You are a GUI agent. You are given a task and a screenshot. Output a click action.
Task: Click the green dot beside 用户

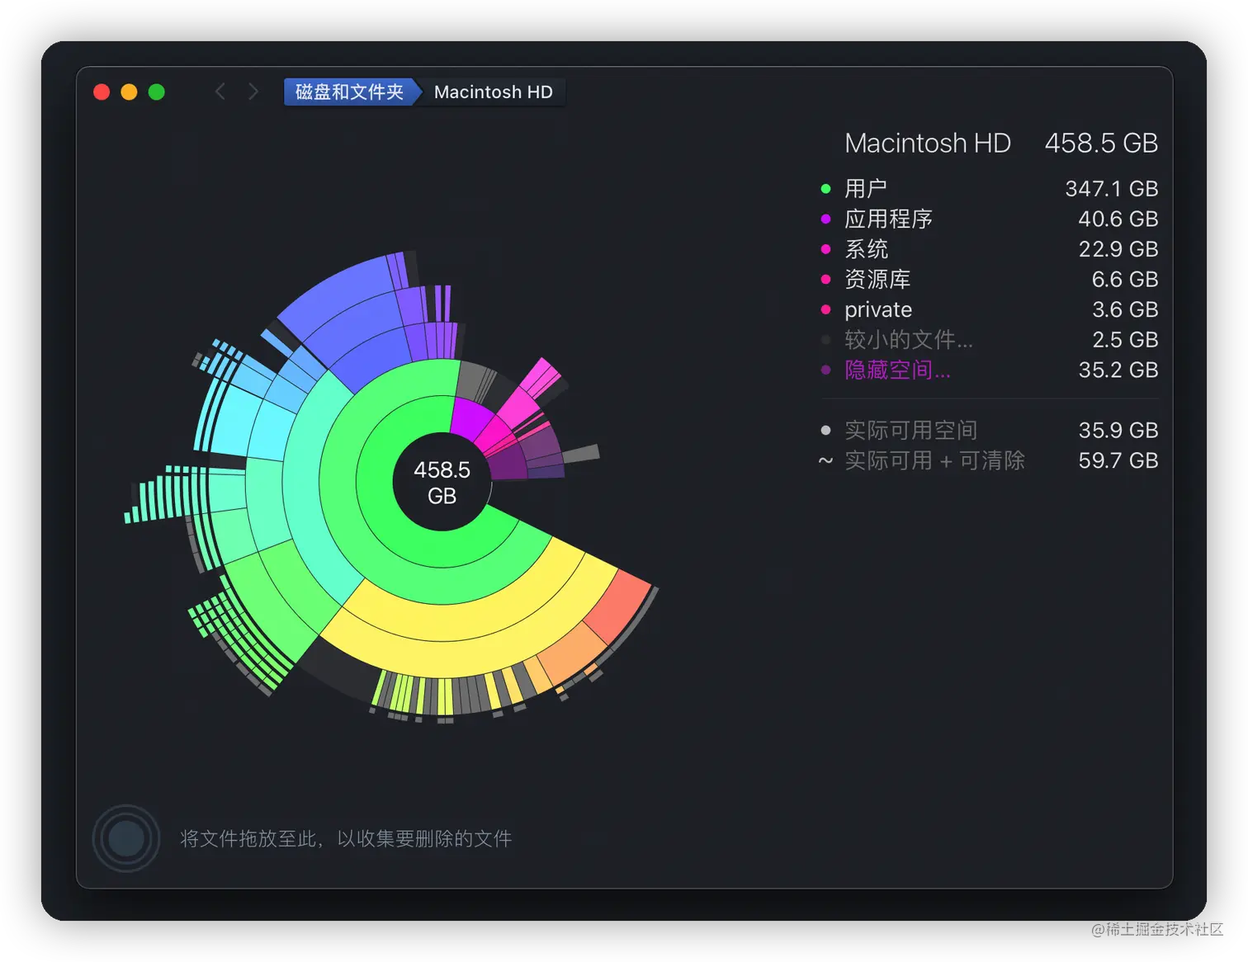(826, 188)
